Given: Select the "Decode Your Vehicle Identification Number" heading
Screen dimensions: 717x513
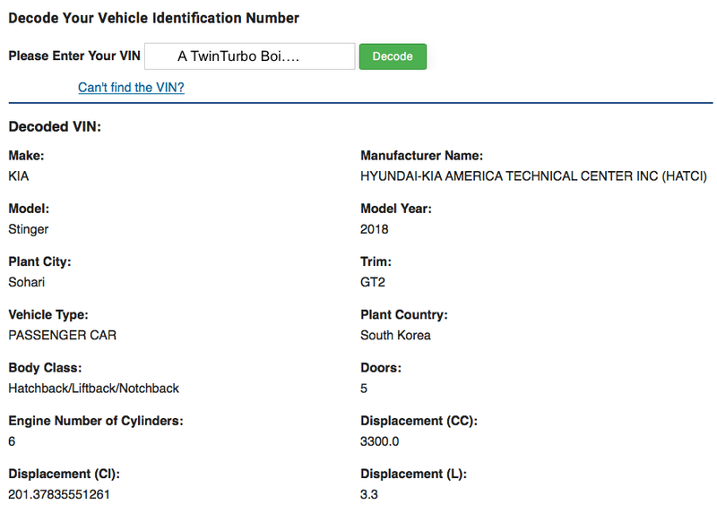Looking at the screenshot, I should 153,18.
